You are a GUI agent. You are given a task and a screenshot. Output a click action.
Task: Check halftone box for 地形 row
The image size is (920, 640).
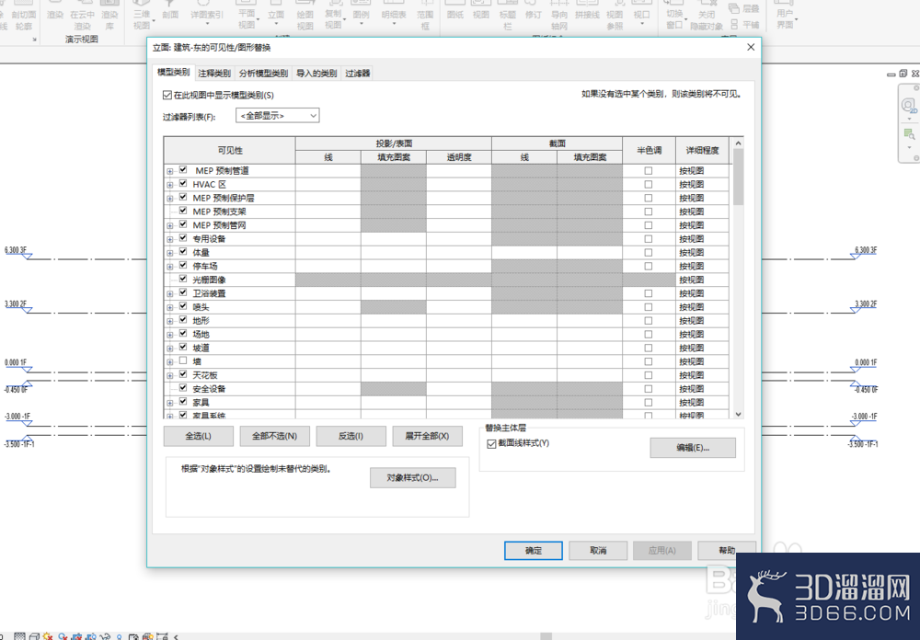pyautogui.click(x=649, y=320)
